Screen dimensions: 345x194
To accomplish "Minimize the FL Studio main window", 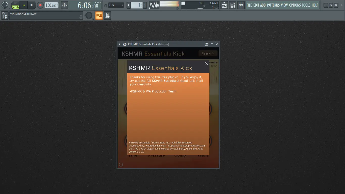I will coord(326,5).
